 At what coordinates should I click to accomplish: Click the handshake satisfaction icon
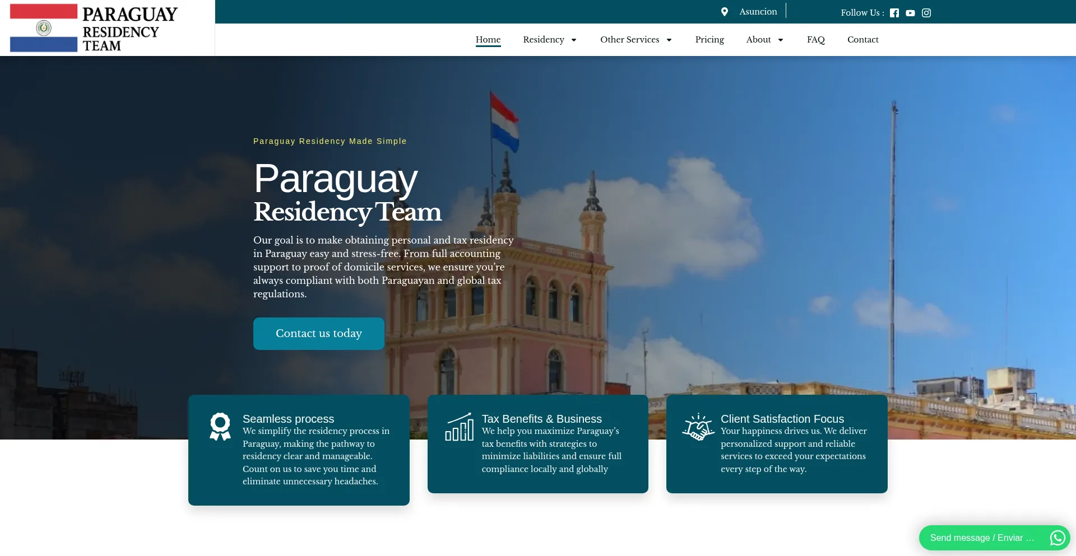tap(698, 427)
